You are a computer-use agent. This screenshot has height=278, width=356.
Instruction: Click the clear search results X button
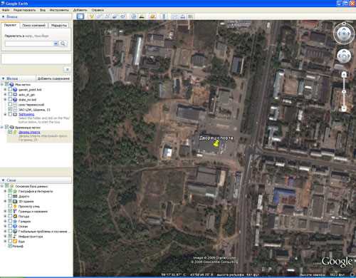coord(67,69)
